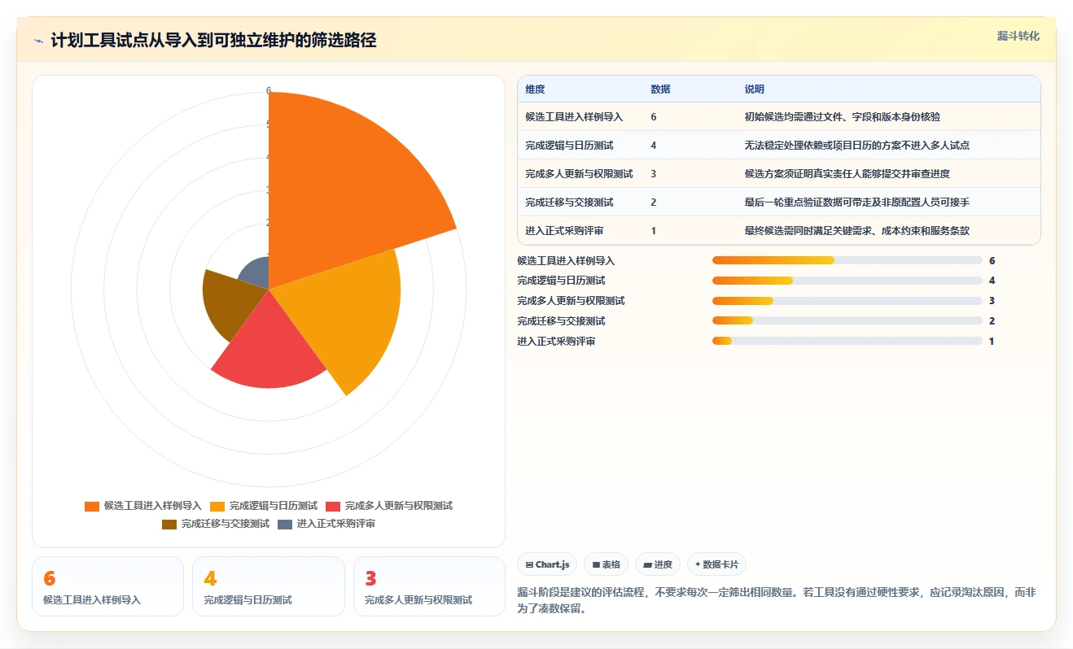Select the Chart.js tag chip
The height and width of the screenshot is (649, 1073).
point(548,564)
